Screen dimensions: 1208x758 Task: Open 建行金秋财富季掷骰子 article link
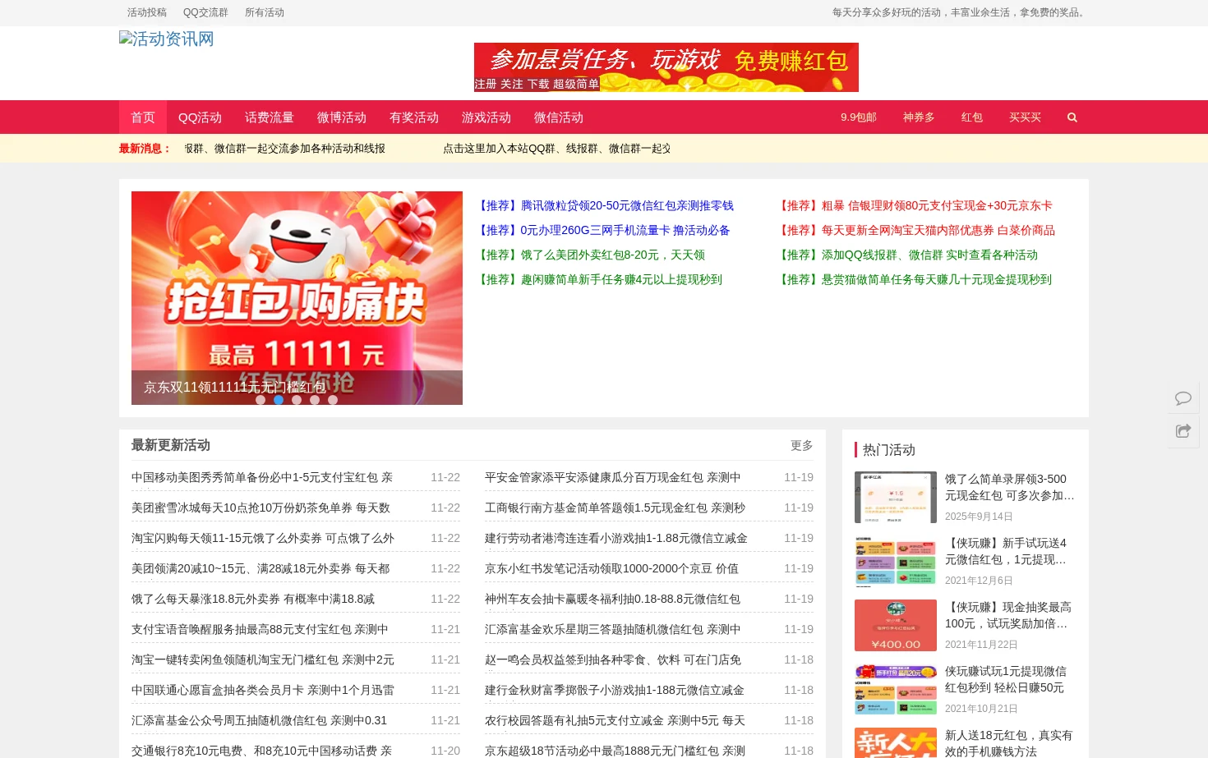[615, 690]
